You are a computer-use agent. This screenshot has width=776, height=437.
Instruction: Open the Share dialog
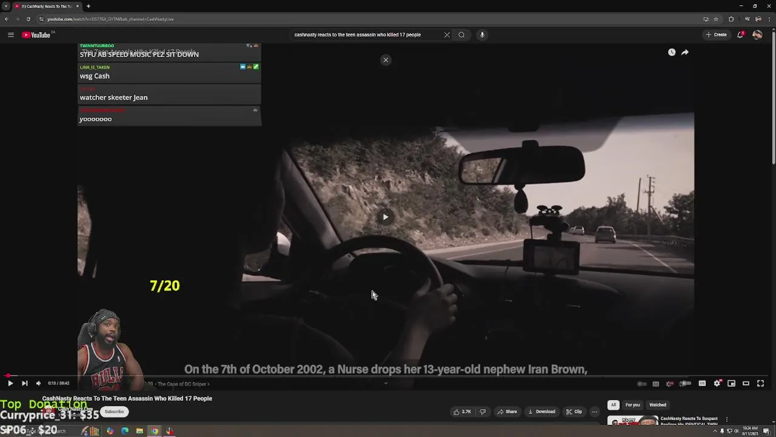pyautogui.click(x=507, y=412)
